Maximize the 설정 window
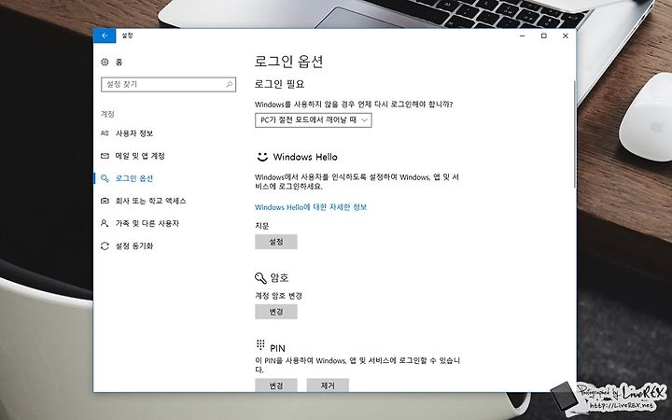Screen dimensions: 672x420 click(x=544, y=36)
